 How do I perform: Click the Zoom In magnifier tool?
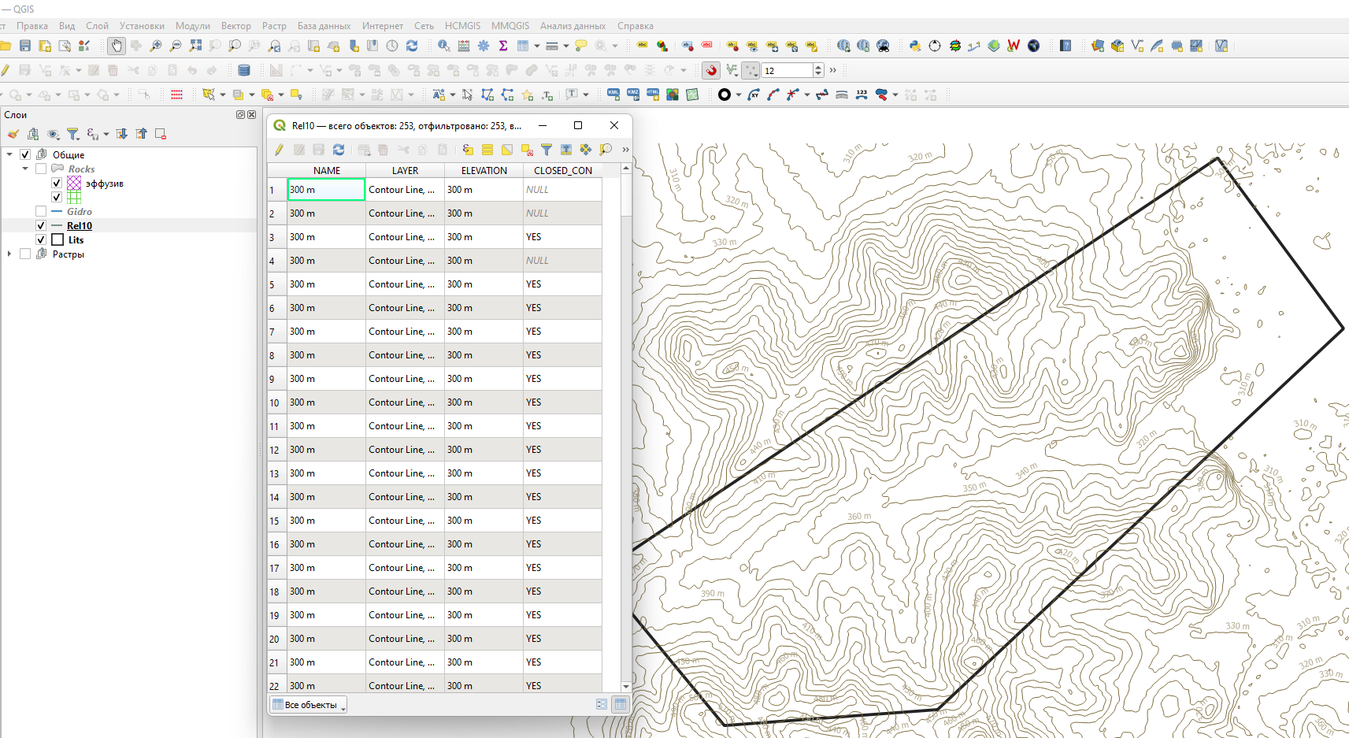(156, 46)
